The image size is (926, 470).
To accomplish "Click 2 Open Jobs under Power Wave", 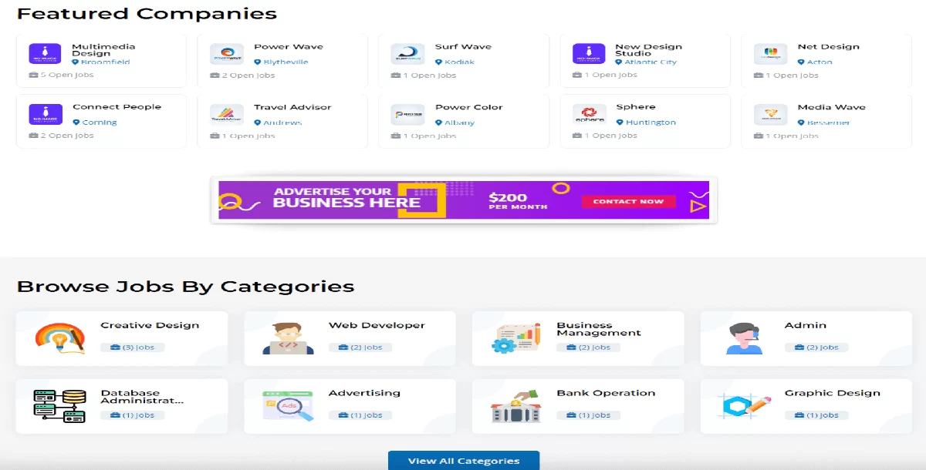I will (248, 76).
